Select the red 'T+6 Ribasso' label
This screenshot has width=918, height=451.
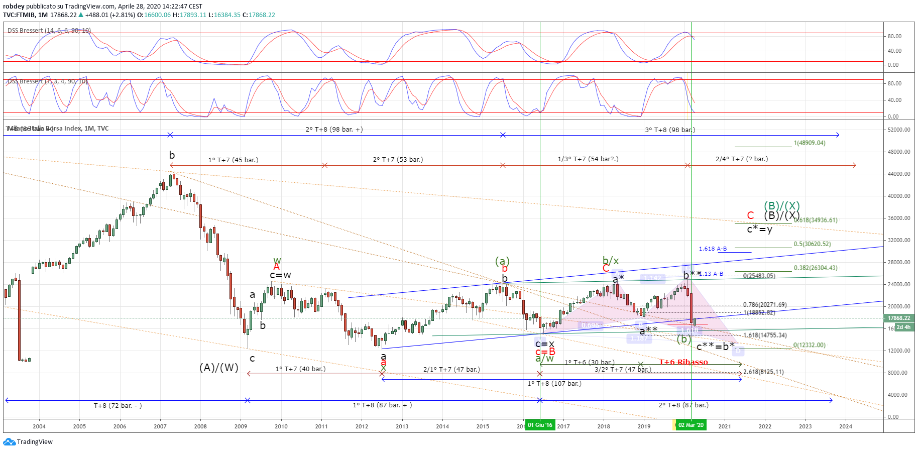coord(683,362)
